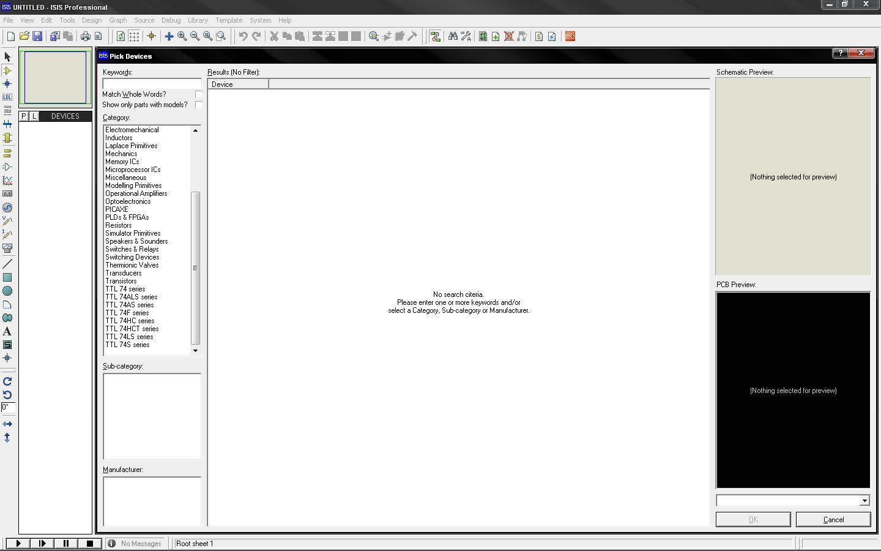
Task: Open the Virtual Instruments mode
Action: [x=7, y=249]
